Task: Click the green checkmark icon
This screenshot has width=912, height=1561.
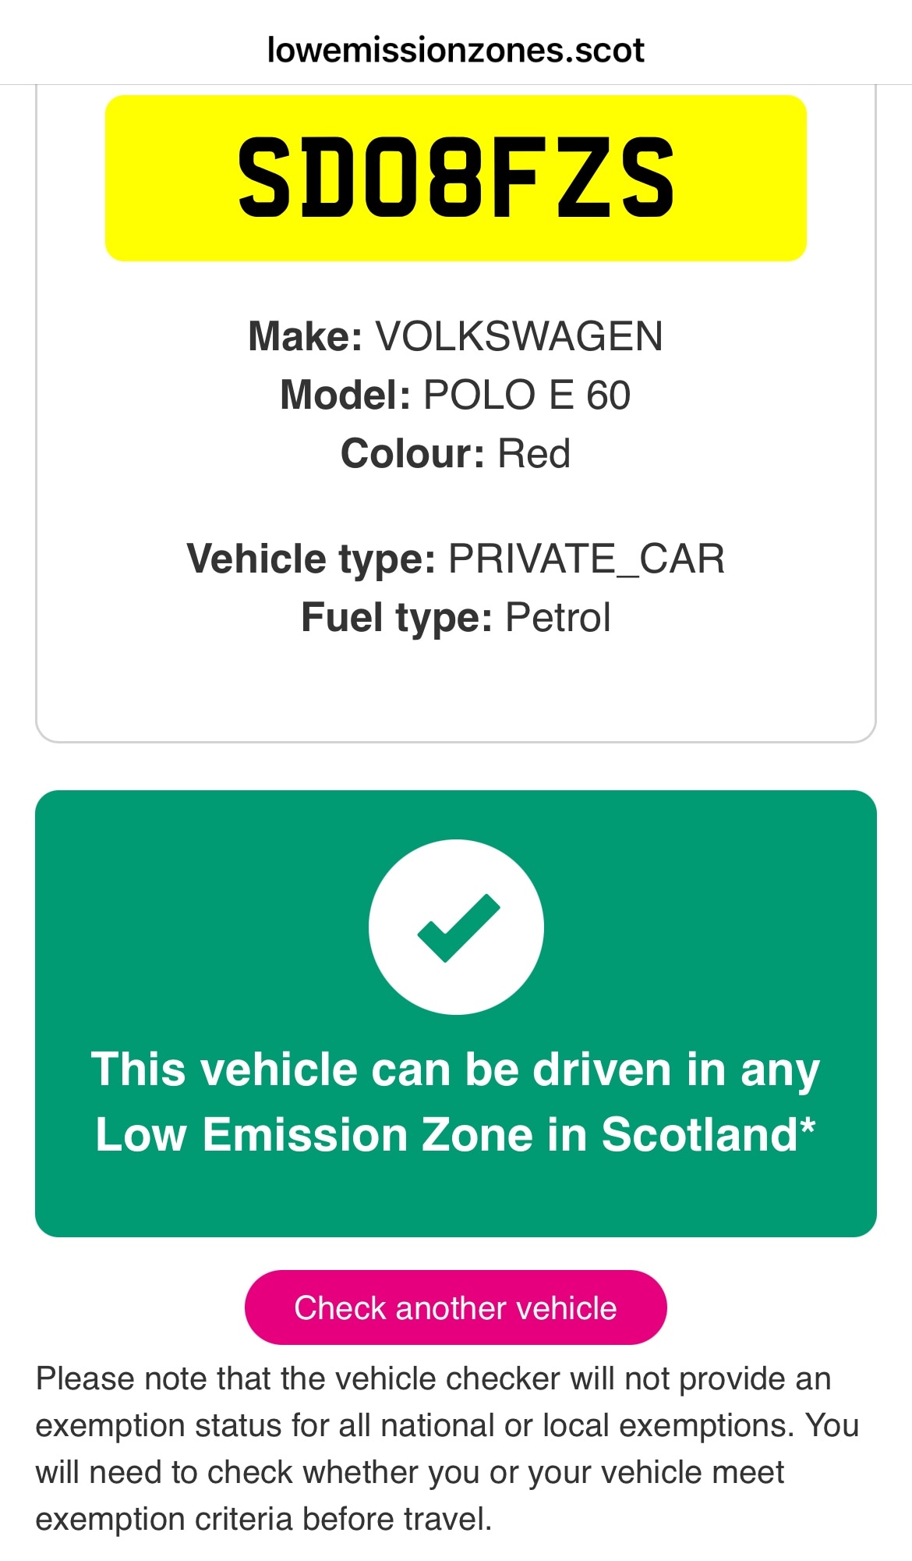Action: point(456,927)
